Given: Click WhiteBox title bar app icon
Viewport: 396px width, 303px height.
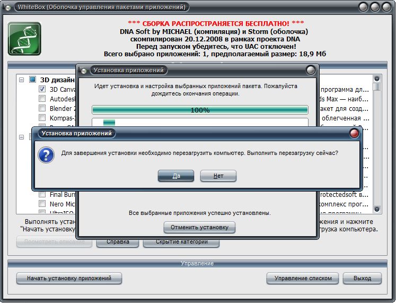Looking at the screenshot, I should (x=6, y=7).
